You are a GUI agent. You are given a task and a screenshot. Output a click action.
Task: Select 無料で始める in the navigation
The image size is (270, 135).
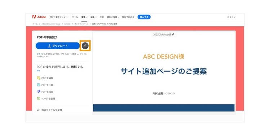pos(128,17)
